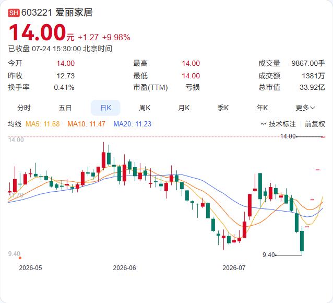
Task: Click the 14.00 high price marker on chart
Action: pos(288,136)
